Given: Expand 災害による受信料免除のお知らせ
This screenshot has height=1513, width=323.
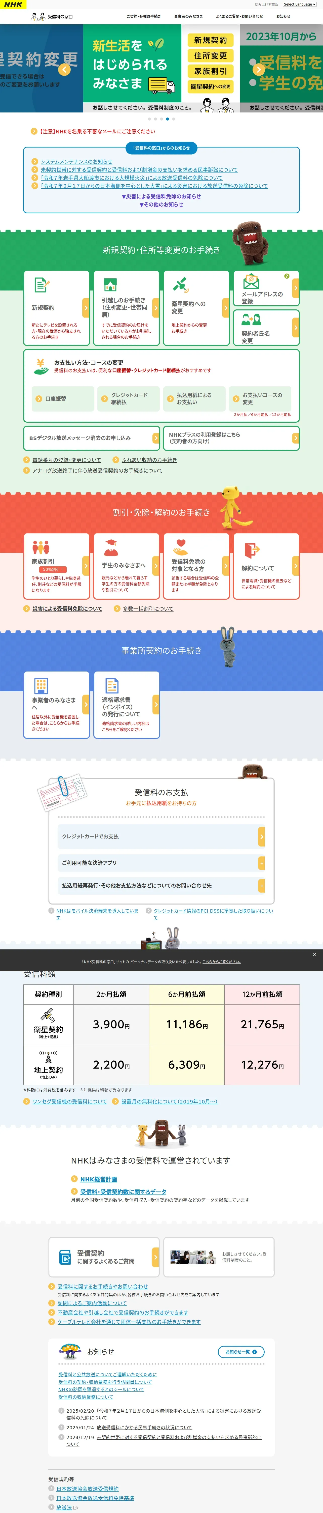Looking at the screenshot, I should tap(161, 196).
